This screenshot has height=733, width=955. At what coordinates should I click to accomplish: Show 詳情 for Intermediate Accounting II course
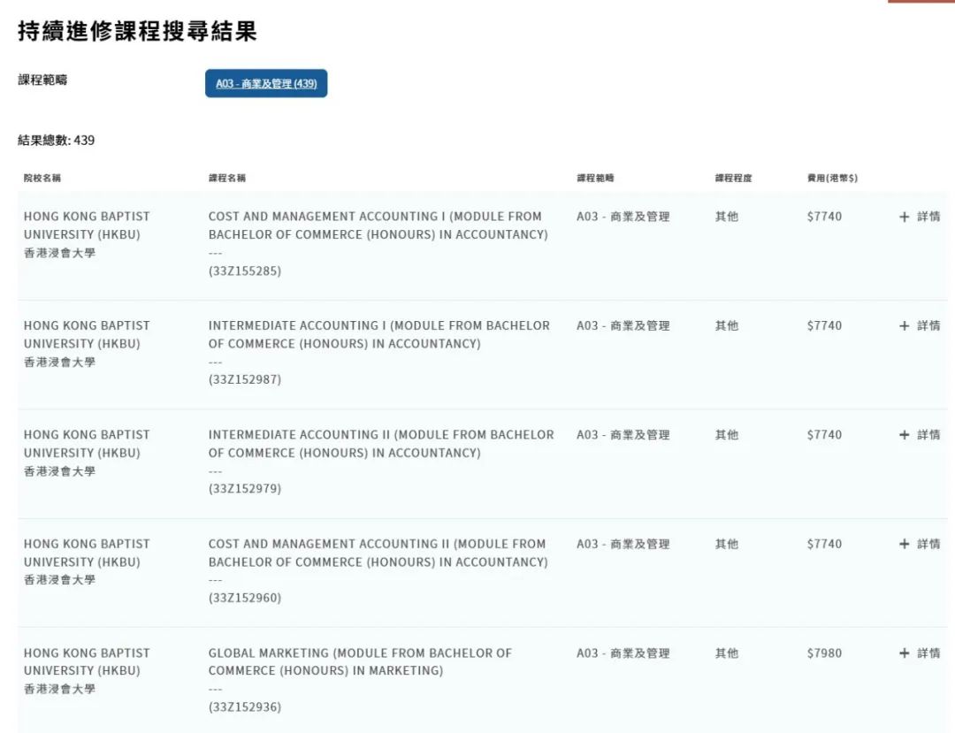tap(920, 435)
